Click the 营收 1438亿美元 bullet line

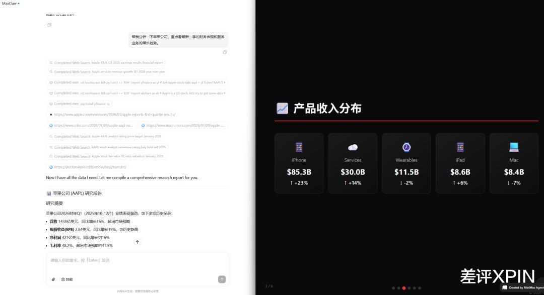pos(90,222)
